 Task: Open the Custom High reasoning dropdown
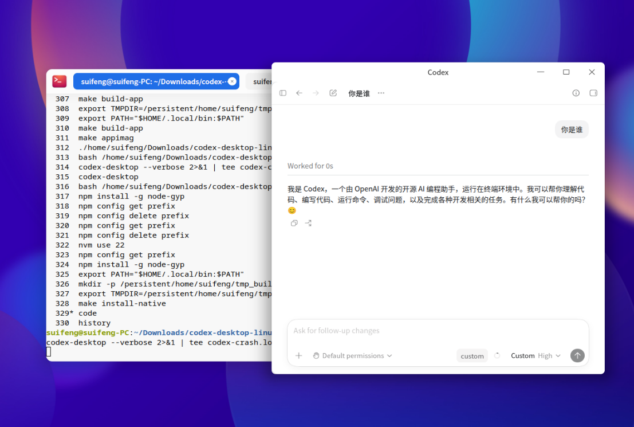535,356
